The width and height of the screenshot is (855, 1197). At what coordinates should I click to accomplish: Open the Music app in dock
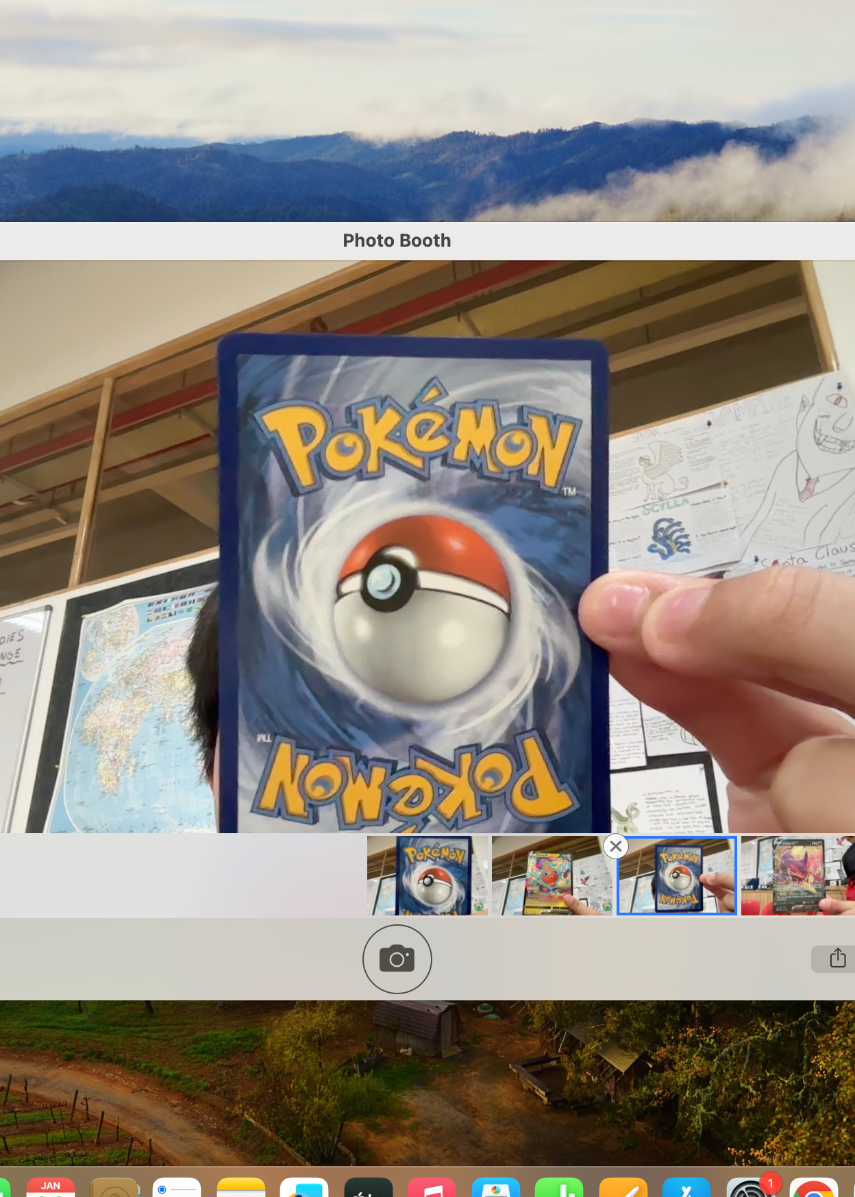(x=432, y=1187)
